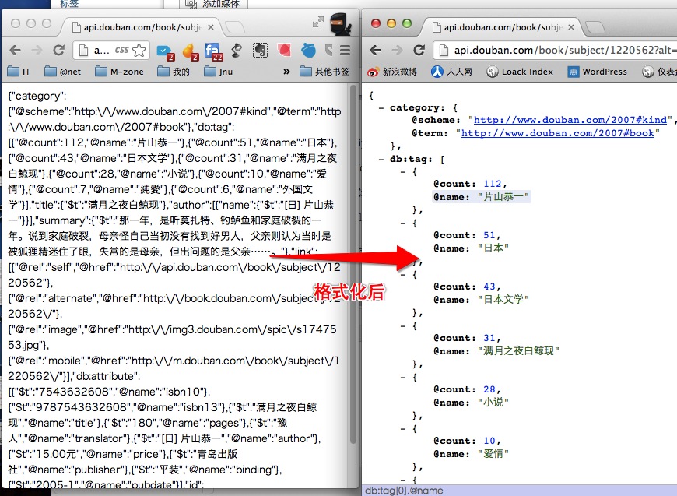The height and width of the screenshot is (496, 677).
Task: Click the 人人网 bookmark icon
Action: 437,72
